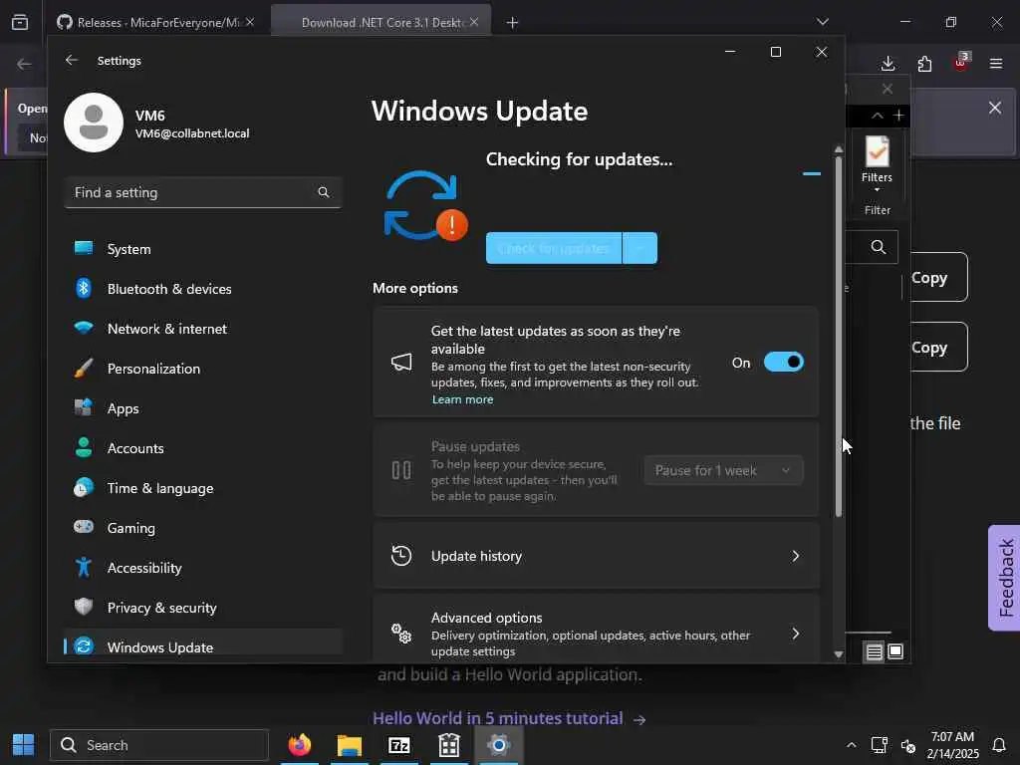Show hidden system tray icons
Screen dimensions: 1020x765
(851, 745)
